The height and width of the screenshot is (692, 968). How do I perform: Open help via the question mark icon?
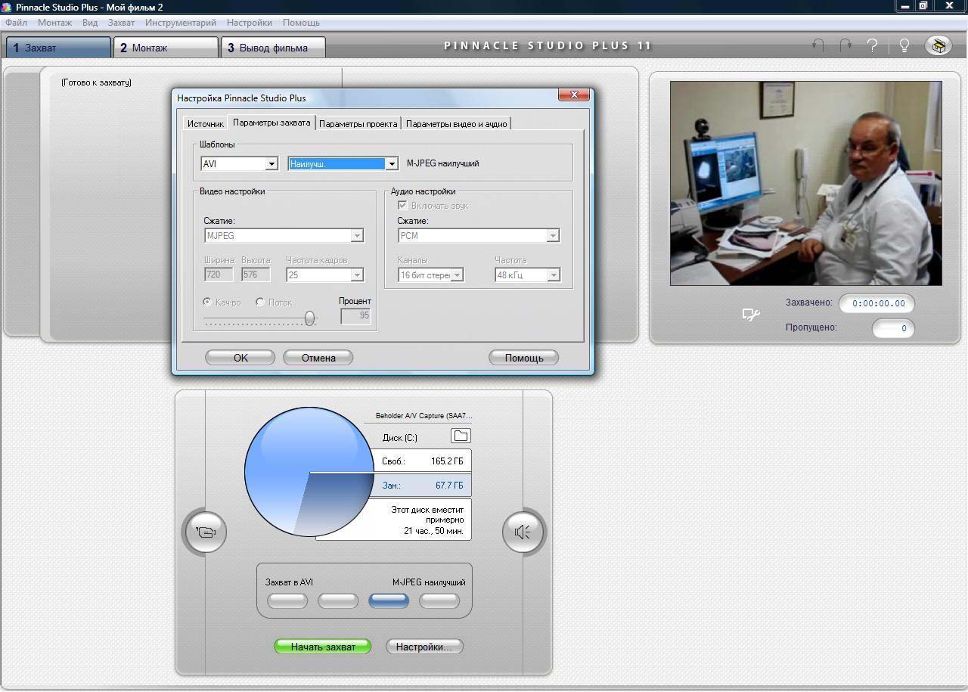click(x=873, y=45)
